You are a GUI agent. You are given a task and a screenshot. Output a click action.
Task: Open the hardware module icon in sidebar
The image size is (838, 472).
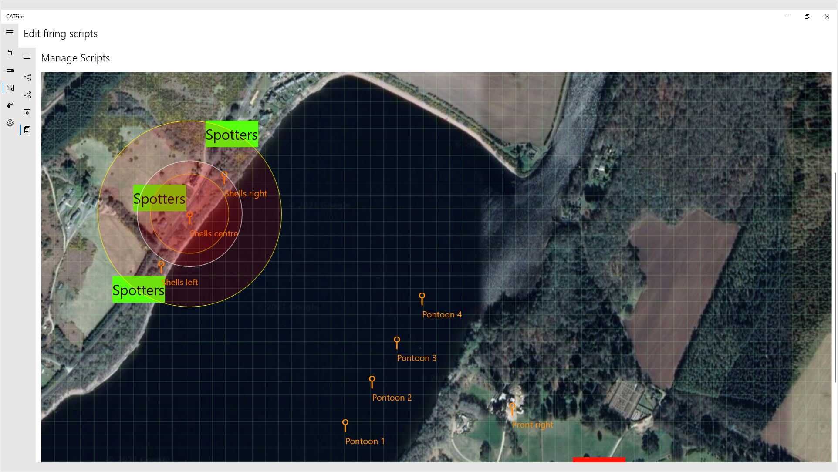tap(10, 71)
